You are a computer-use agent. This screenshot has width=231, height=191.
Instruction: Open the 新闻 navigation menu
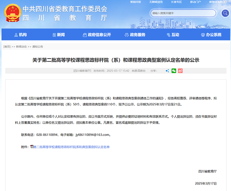click(x=59, y=35)
